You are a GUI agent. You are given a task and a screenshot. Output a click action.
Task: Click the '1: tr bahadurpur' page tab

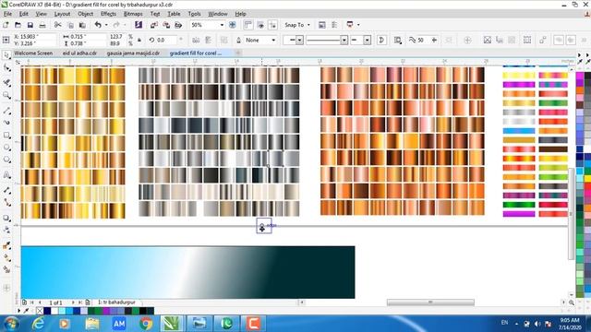coord(116,302)
